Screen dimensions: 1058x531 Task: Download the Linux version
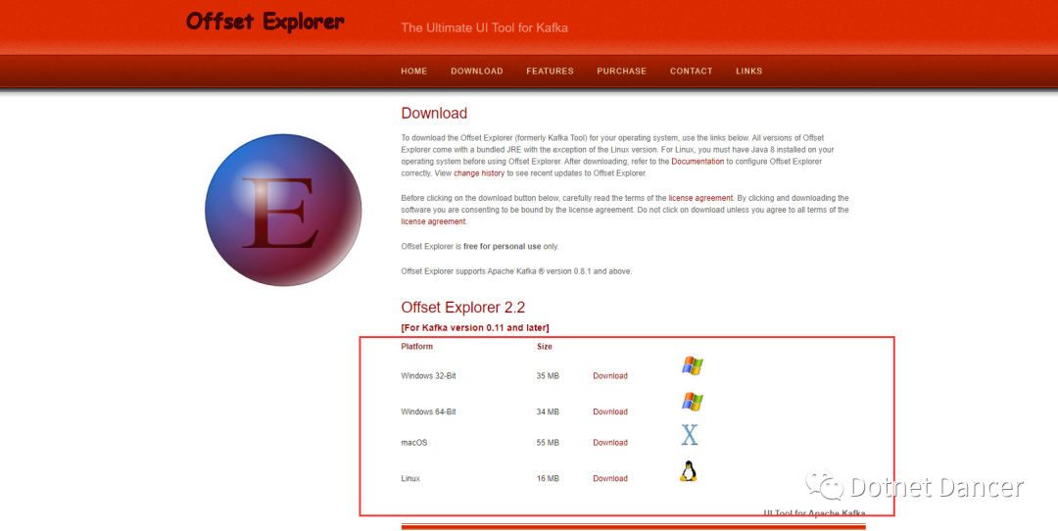(610, 478)
